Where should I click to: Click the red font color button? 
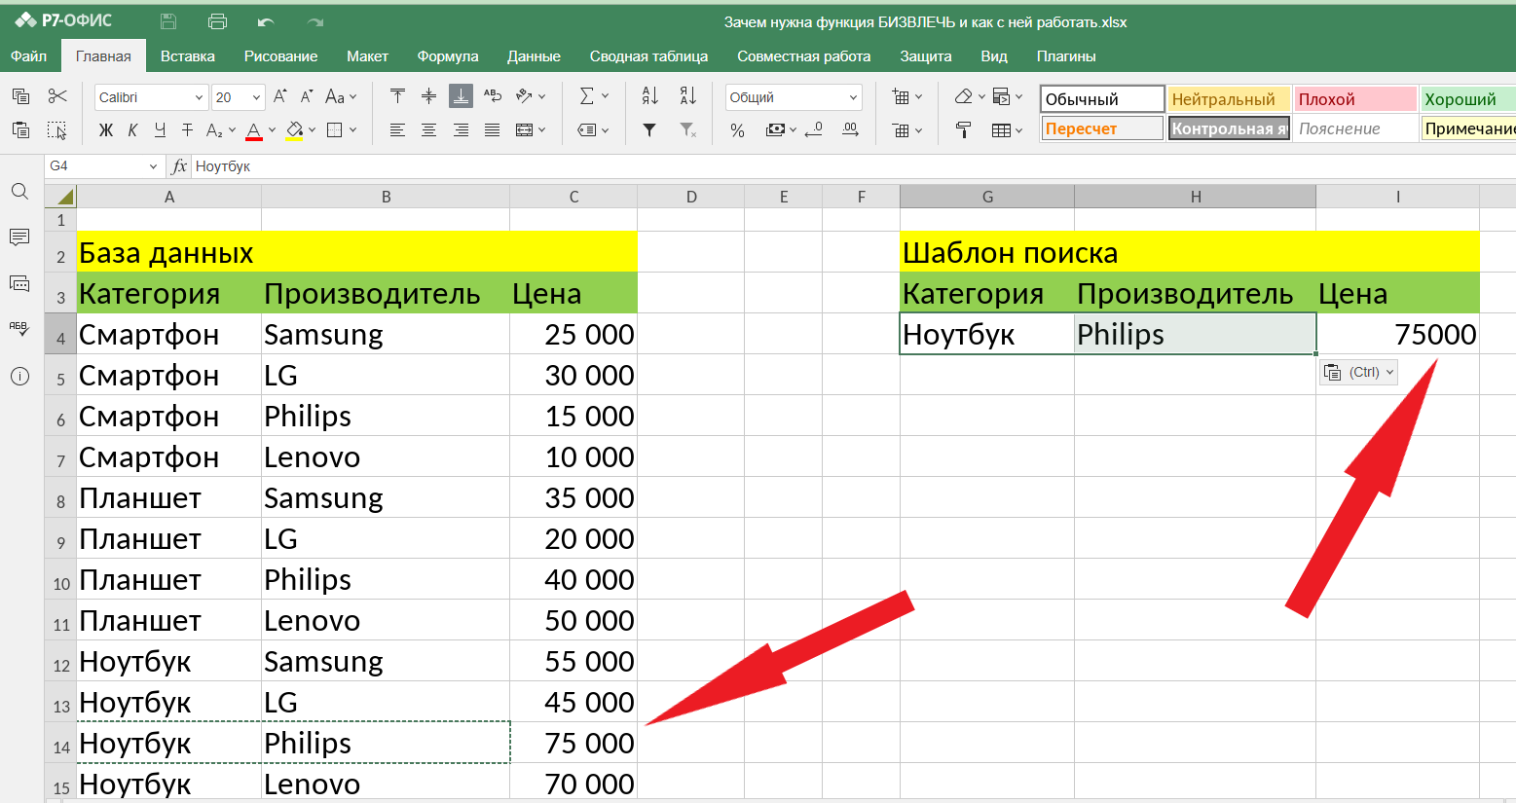point(254,129)
